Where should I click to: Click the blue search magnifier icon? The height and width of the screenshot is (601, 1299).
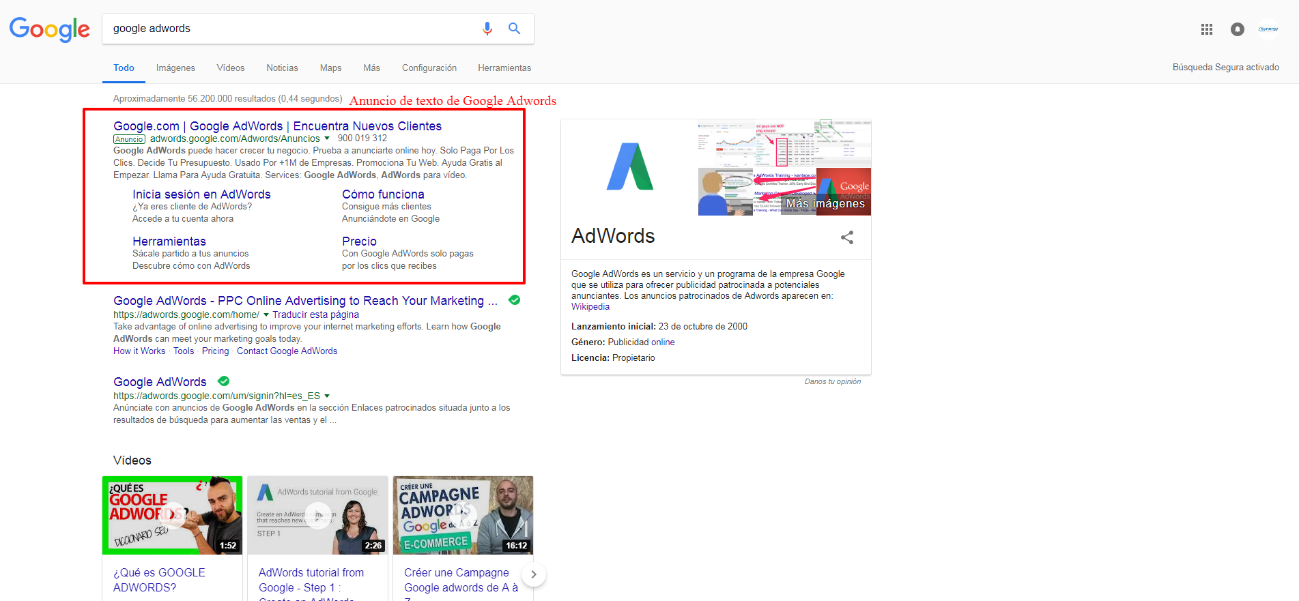tap(515, 29)
